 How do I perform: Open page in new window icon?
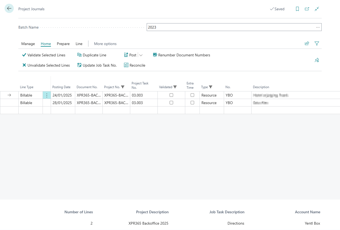(307, 9)
